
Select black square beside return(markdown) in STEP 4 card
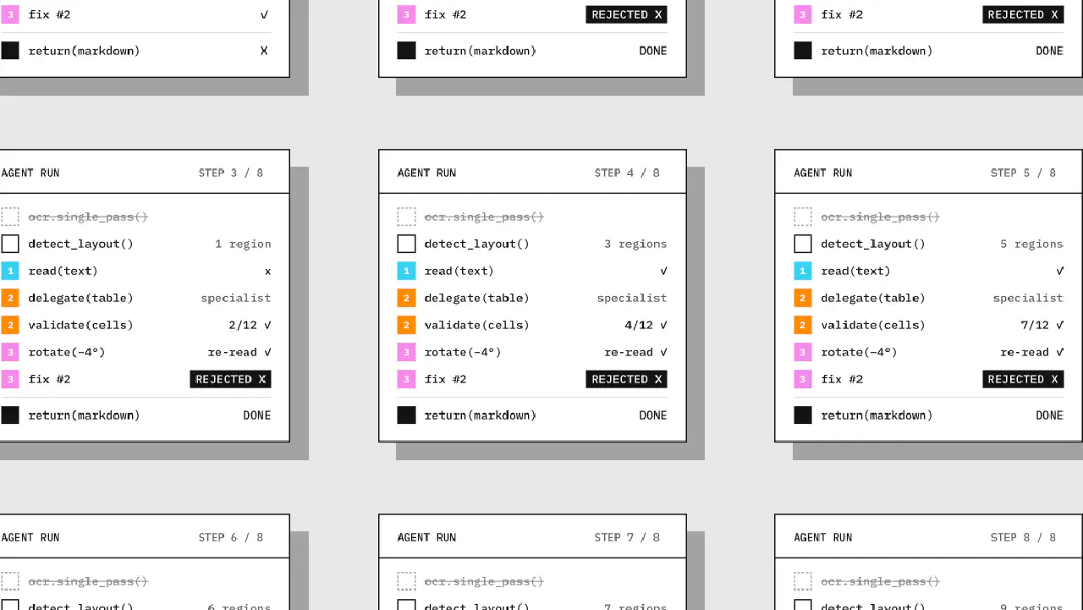406,415
